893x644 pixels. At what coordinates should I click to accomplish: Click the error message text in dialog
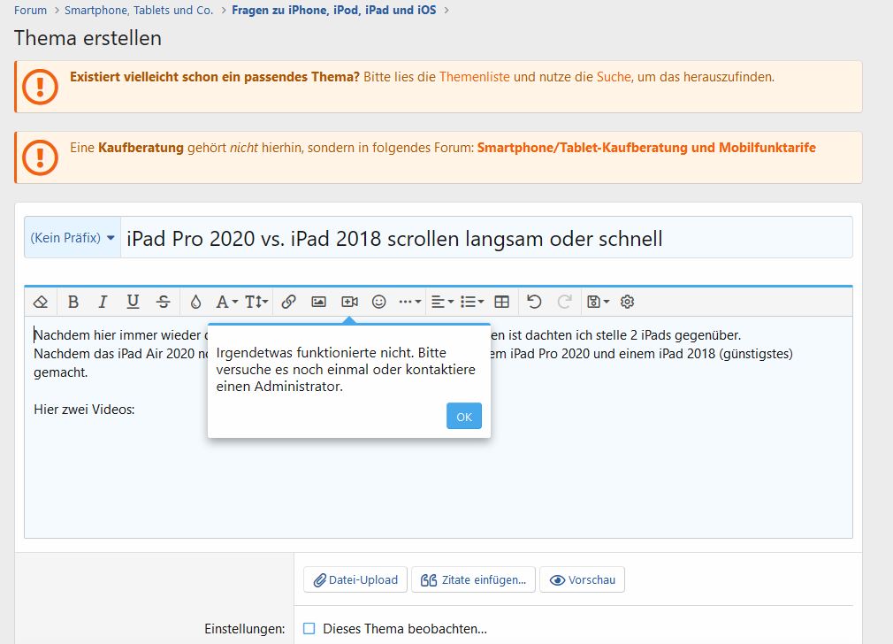pyautogui.click(x=346, y=369)
